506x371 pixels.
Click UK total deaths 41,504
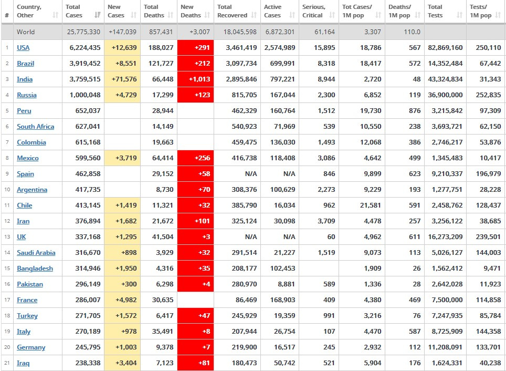[163, 237]
